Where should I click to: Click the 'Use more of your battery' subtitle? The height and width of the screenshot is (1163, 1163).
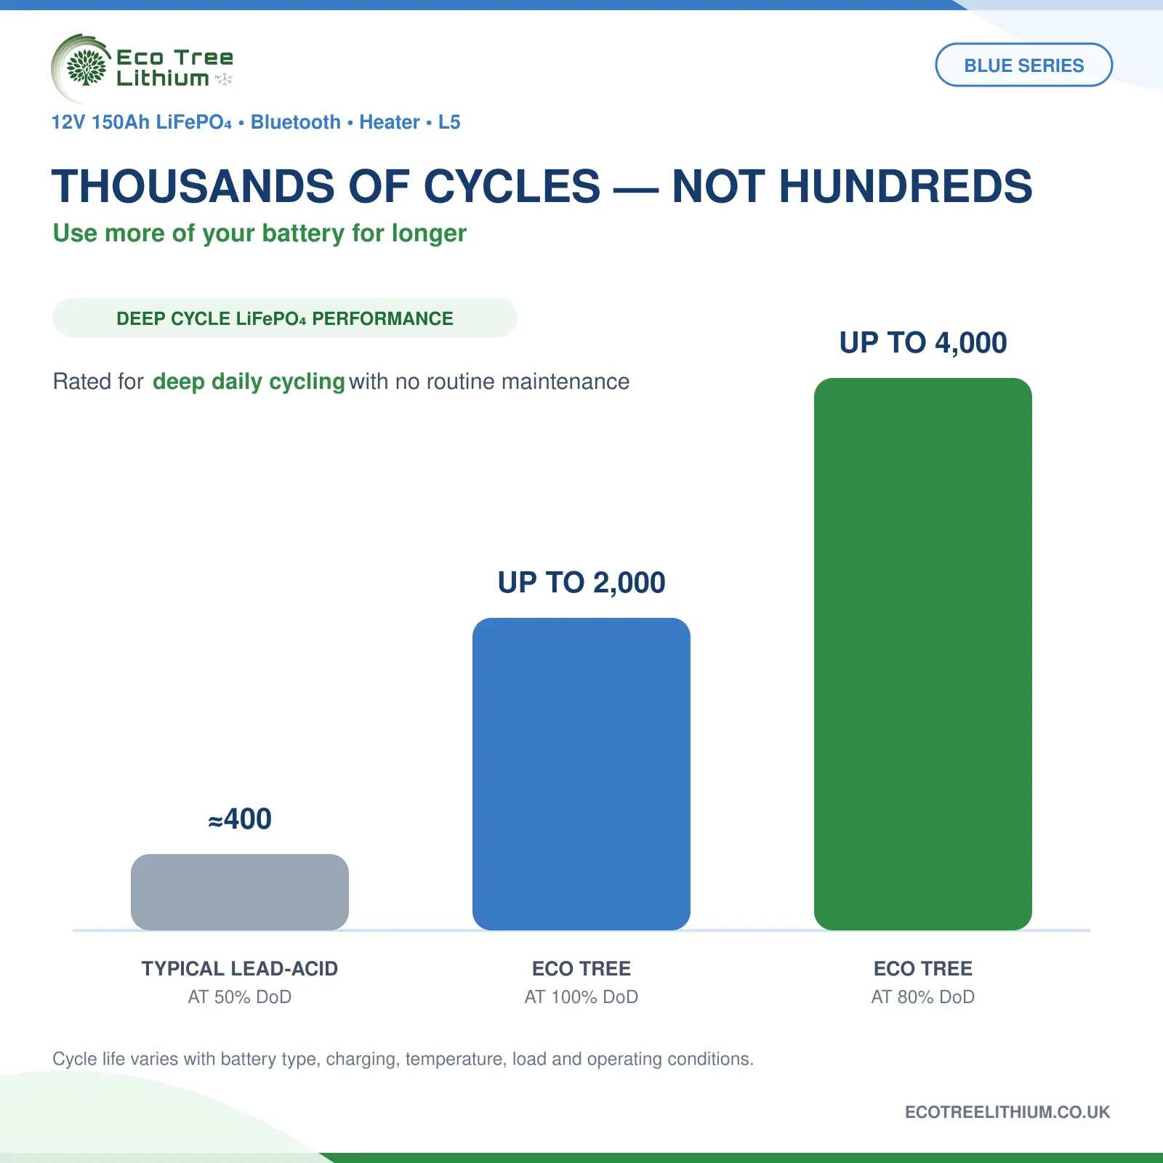click(259, 233)
